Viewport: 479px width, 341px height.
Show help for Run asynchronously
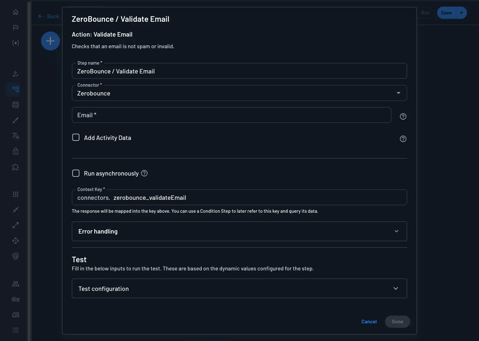[x=144, y=173]
